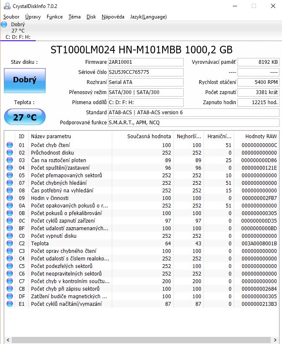Screen dimensions: 282x344
Task: Click the 27 °C temperature button
Action: [x=25, y=117]
